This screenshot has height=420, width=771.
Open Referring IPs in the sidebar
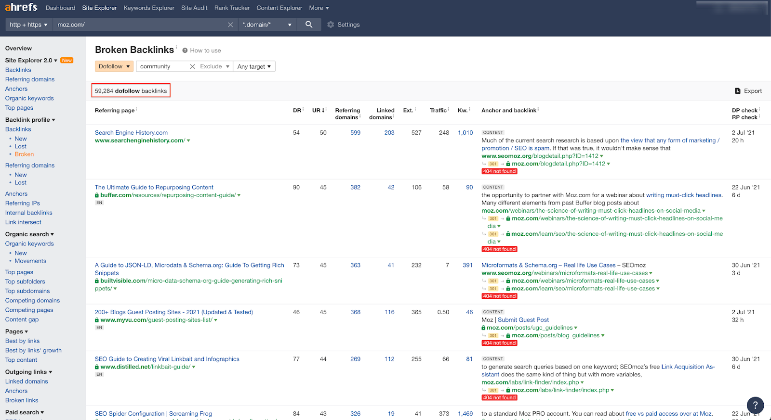(x=23, y=204)
